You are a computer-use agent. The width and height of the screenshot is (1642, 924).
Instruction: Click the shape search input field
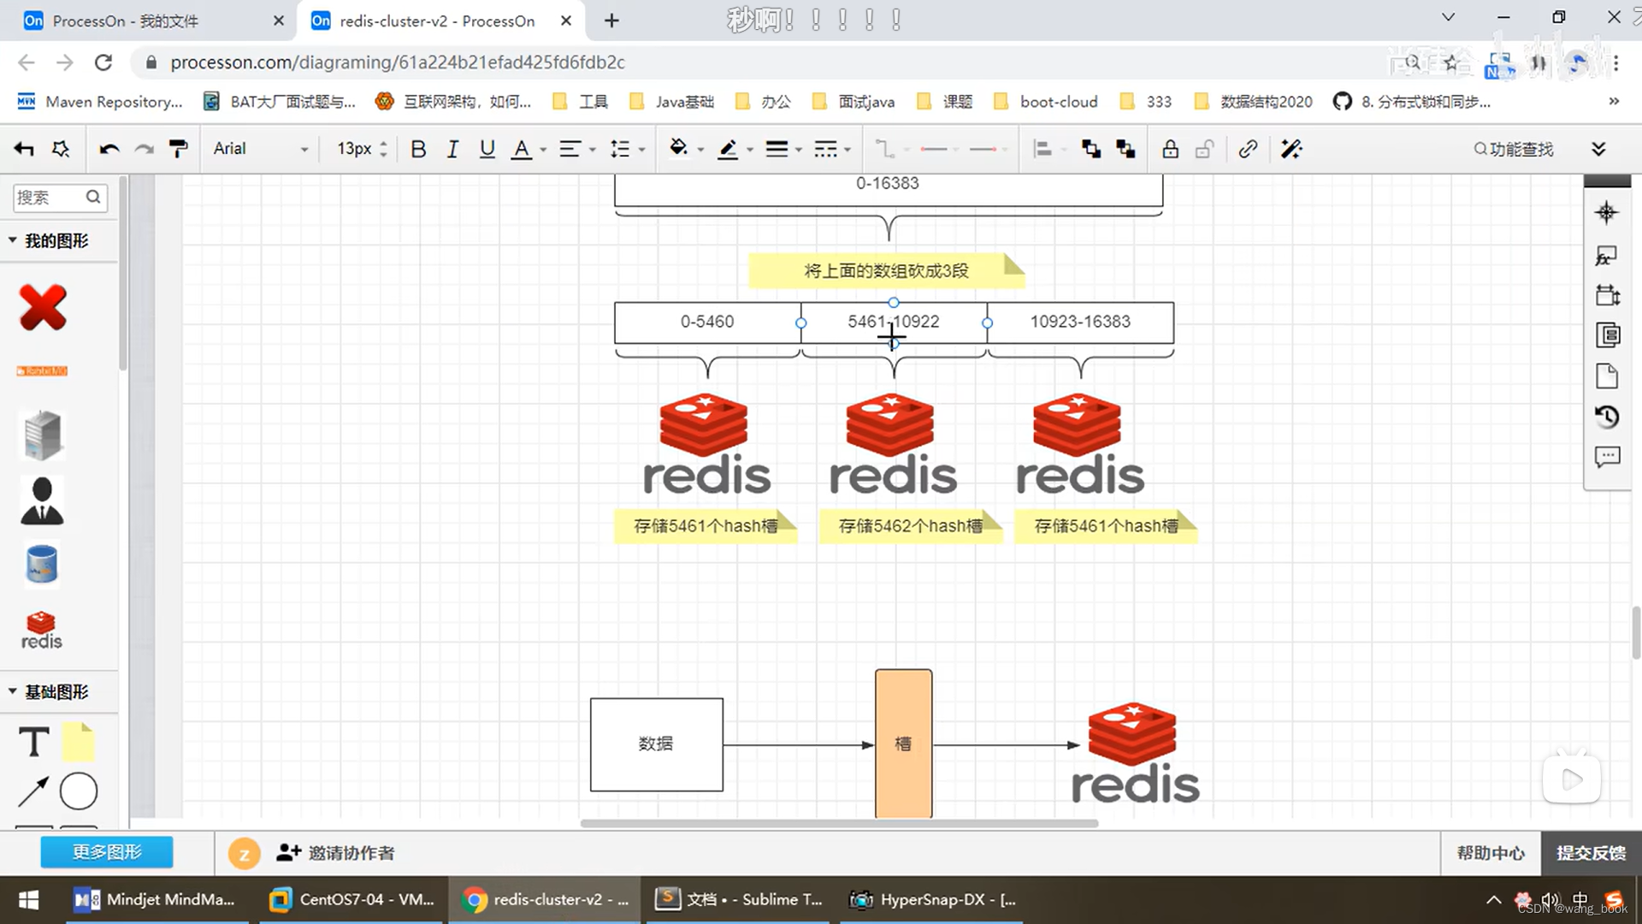(x=50, y=198)
